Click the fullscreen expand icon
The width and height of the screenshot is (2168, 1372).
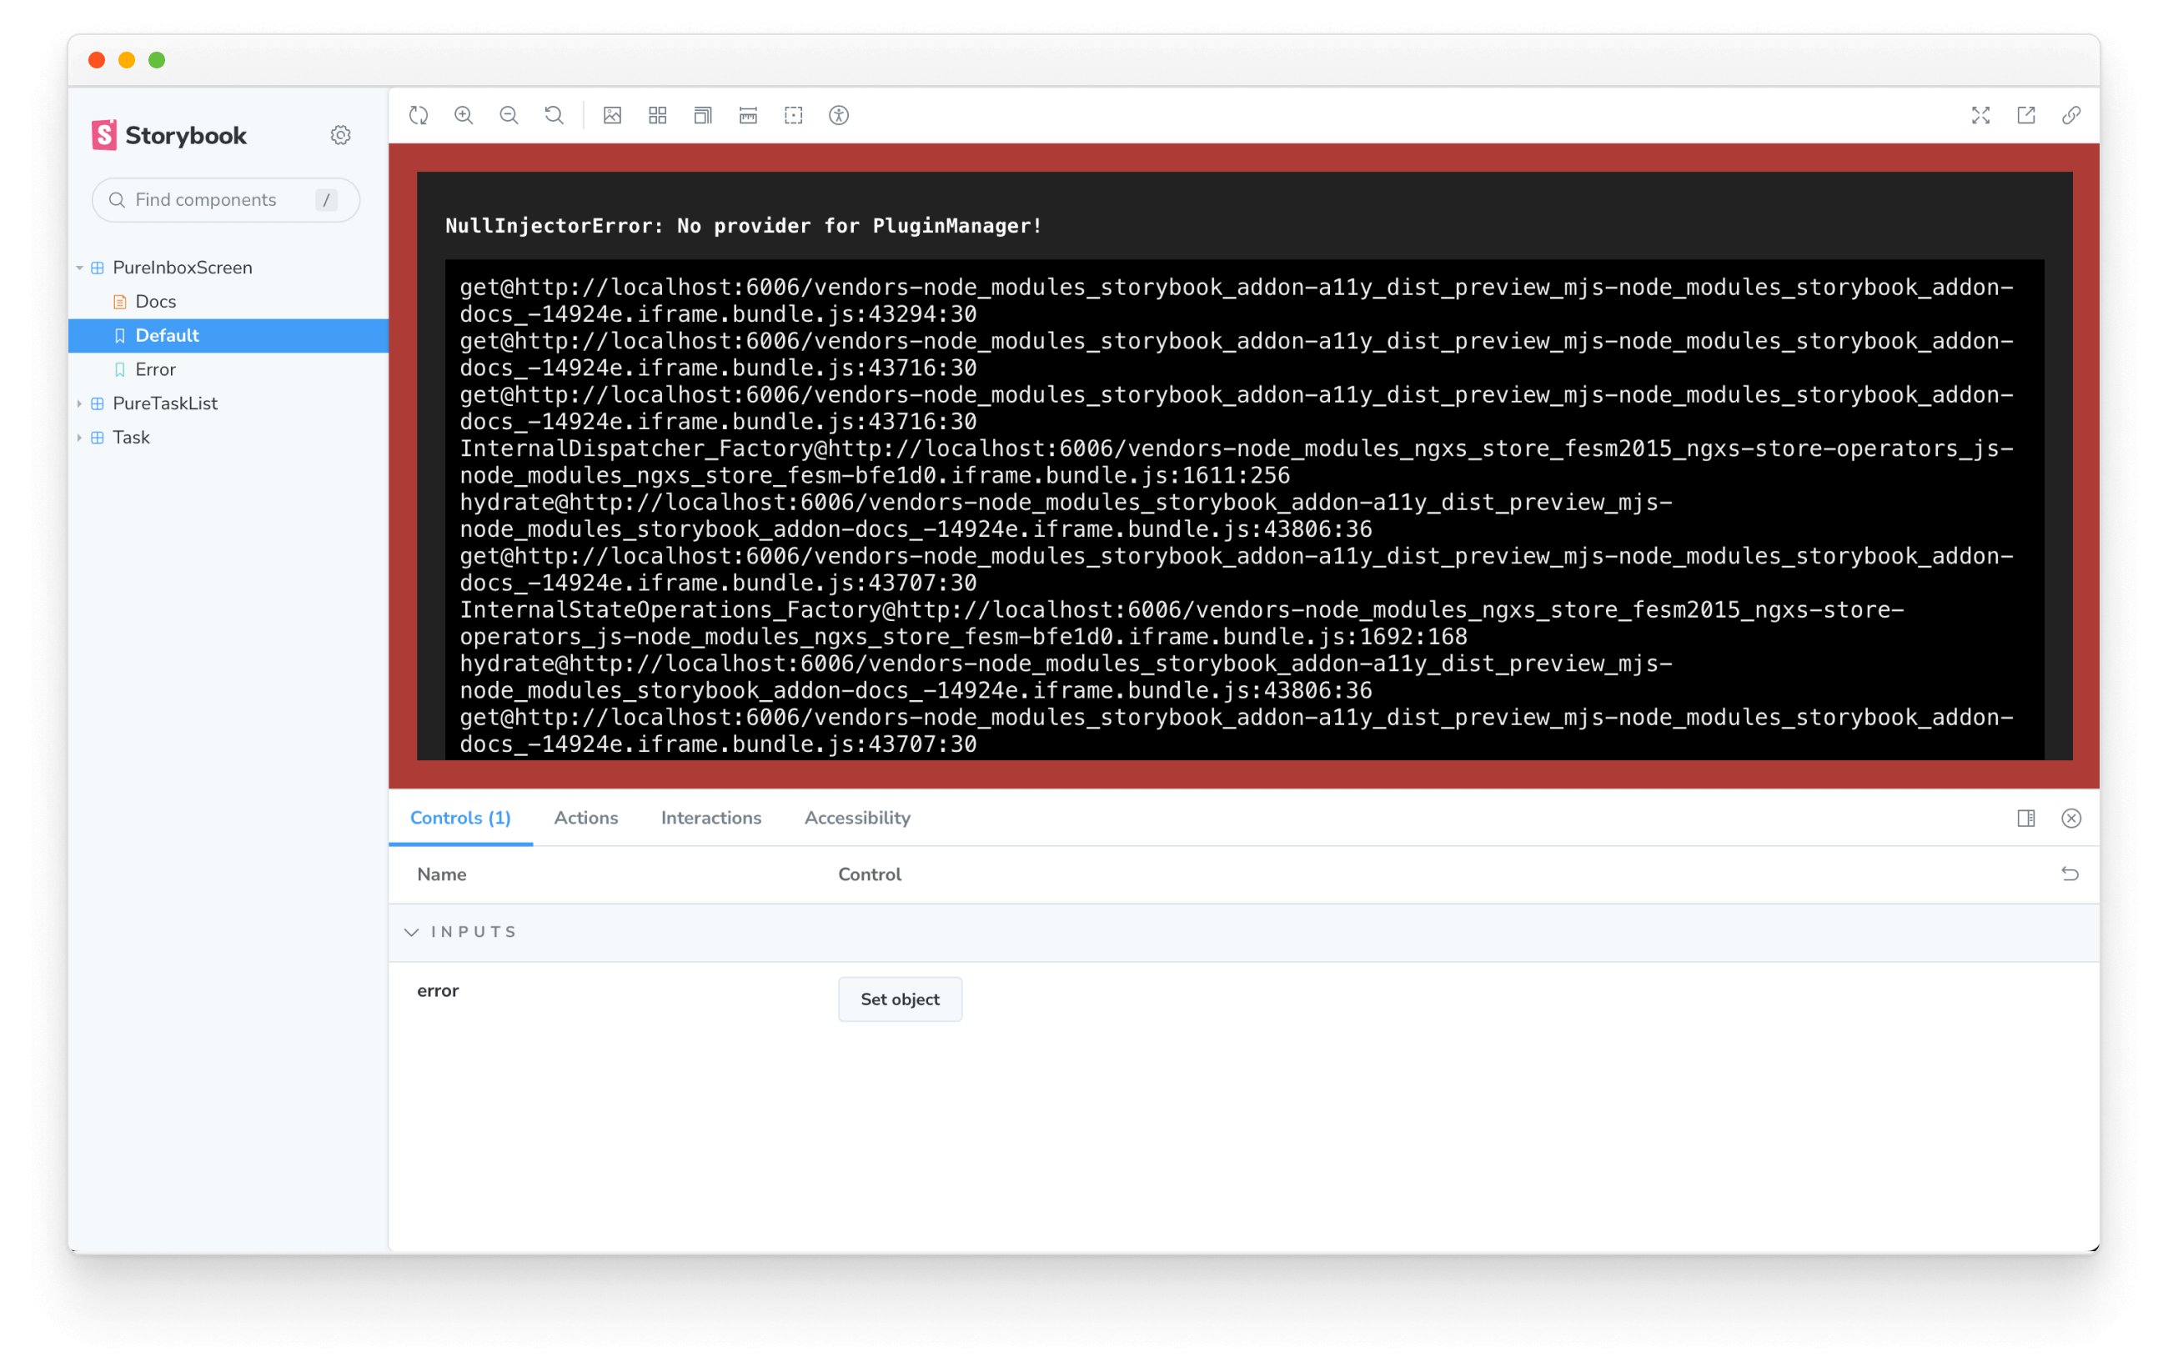pyautogui.click(x=1981, y=115)
